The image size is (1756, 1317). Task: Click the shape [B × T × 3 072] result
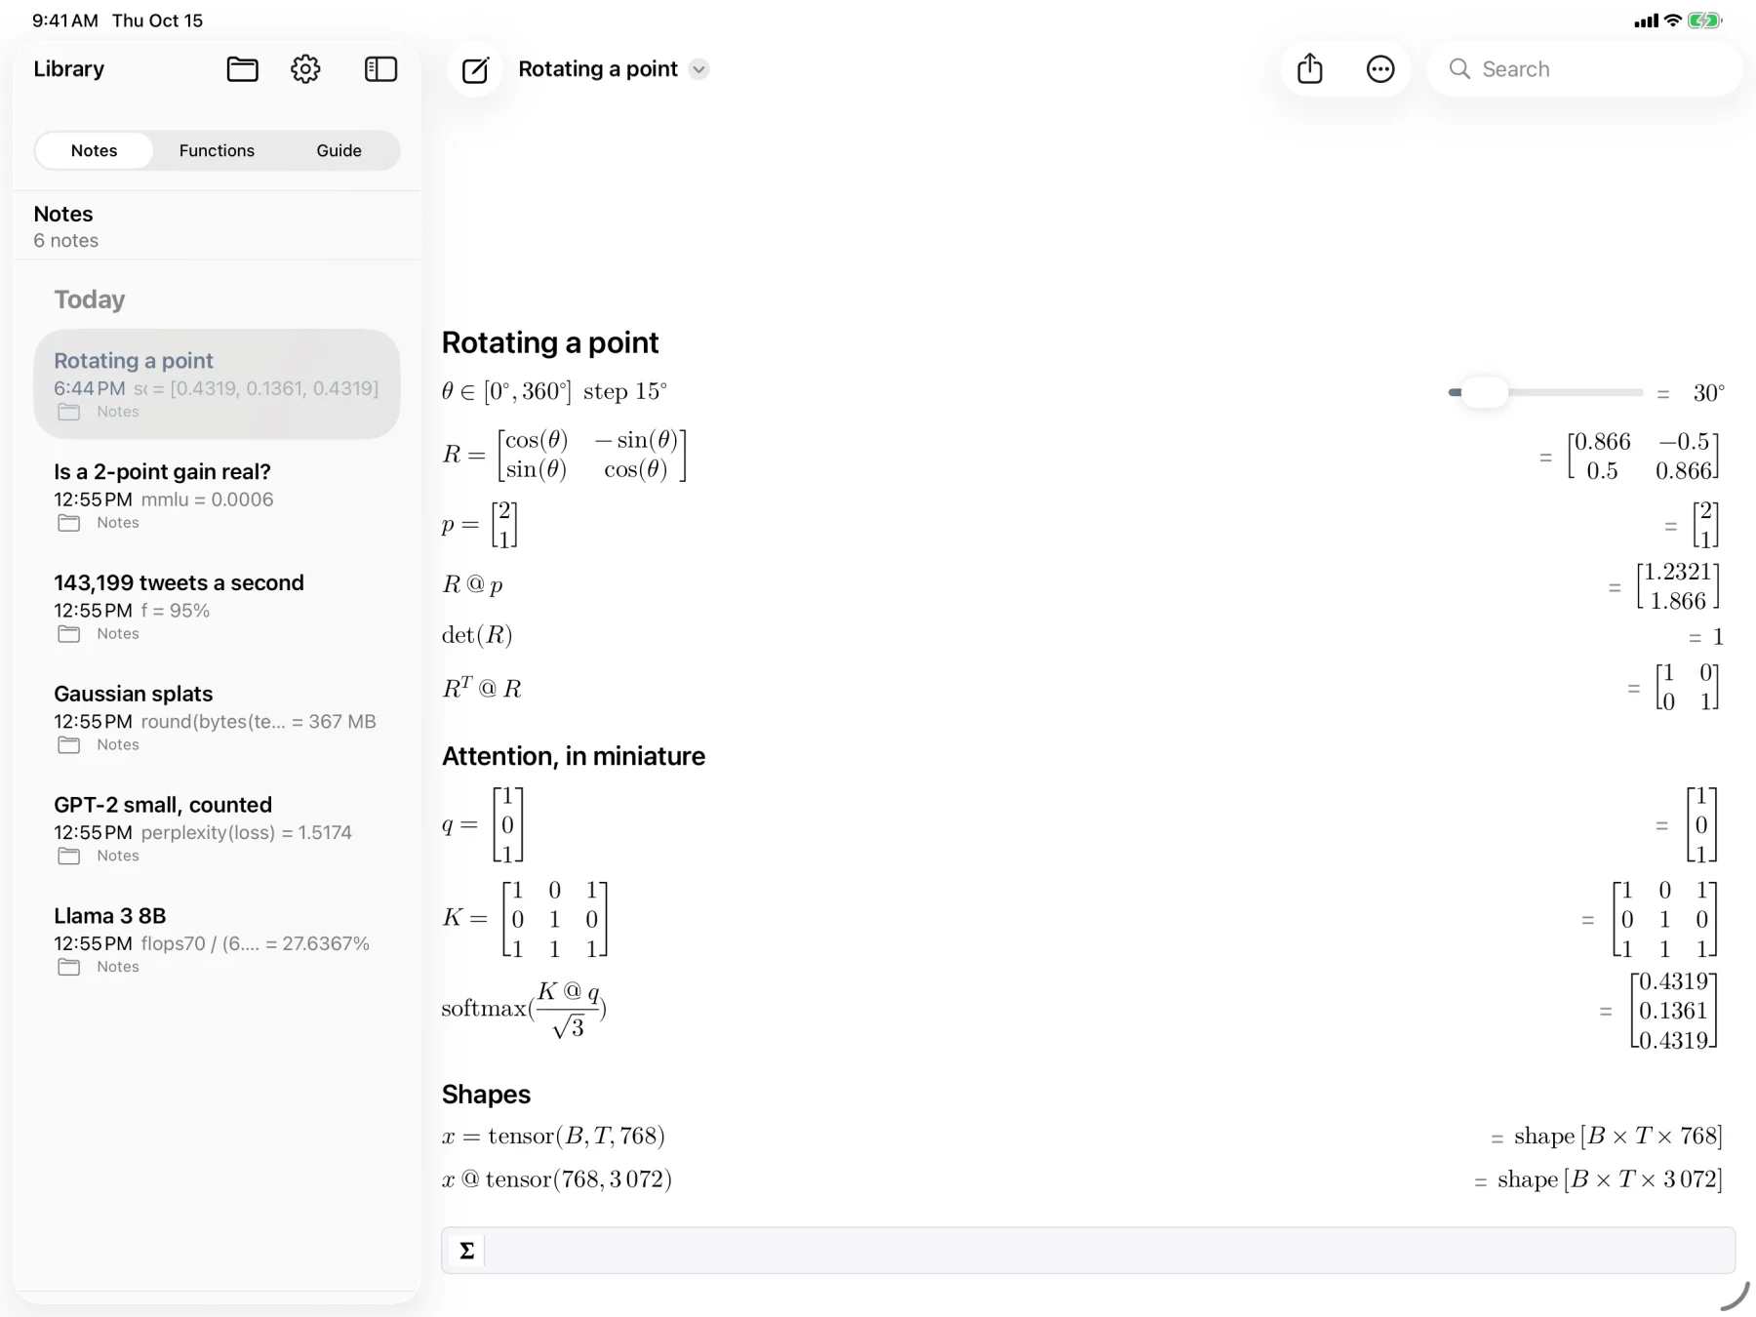tap(1610, 1179)
